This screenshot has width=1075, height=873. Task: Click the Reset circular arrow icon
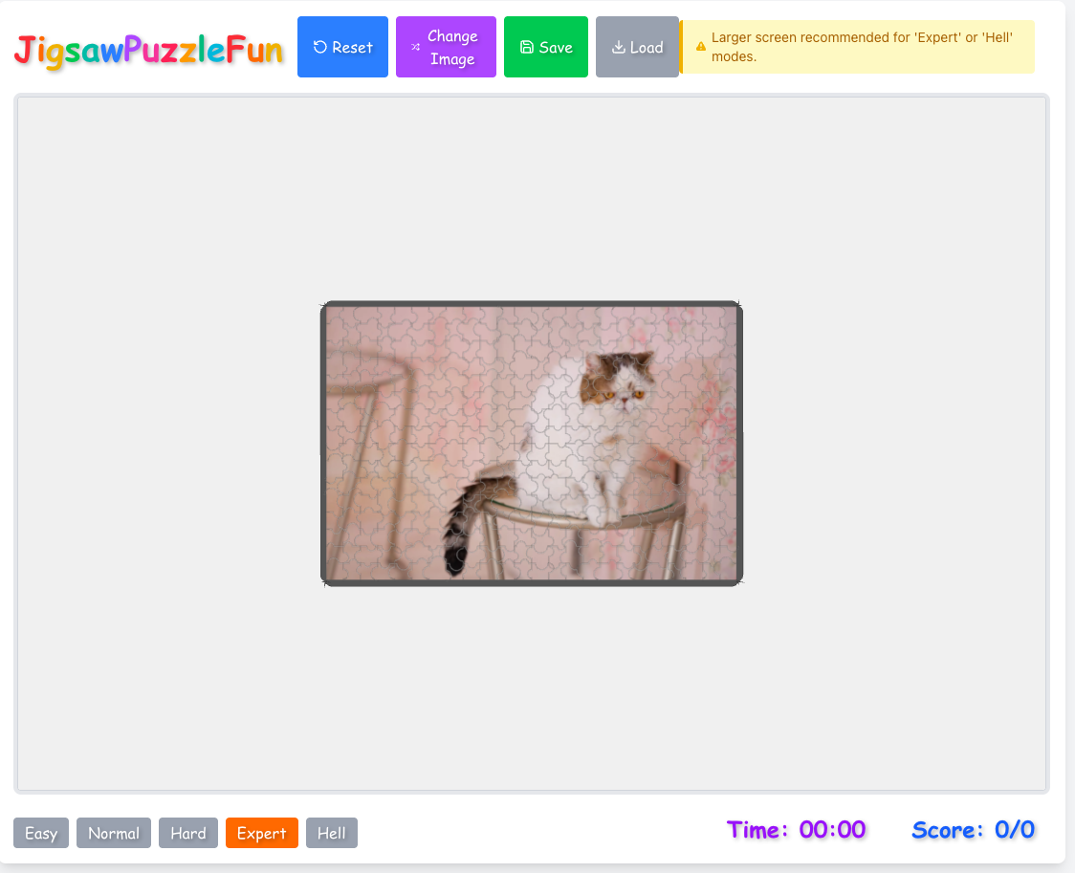pos(319,47)
